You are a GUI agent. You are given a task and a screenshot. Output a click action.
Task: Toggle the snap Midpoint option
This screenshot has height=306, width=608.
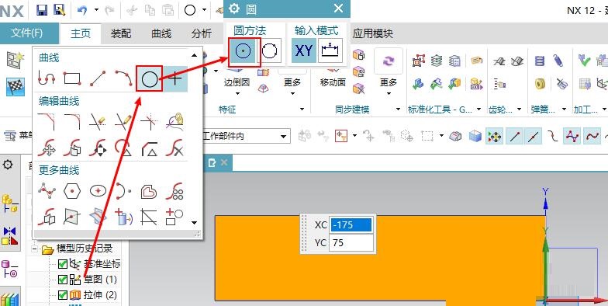(x=534, y=137)
